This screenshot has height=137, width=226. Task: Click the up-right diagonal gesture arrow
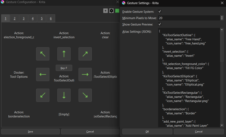tap(85, 54)
